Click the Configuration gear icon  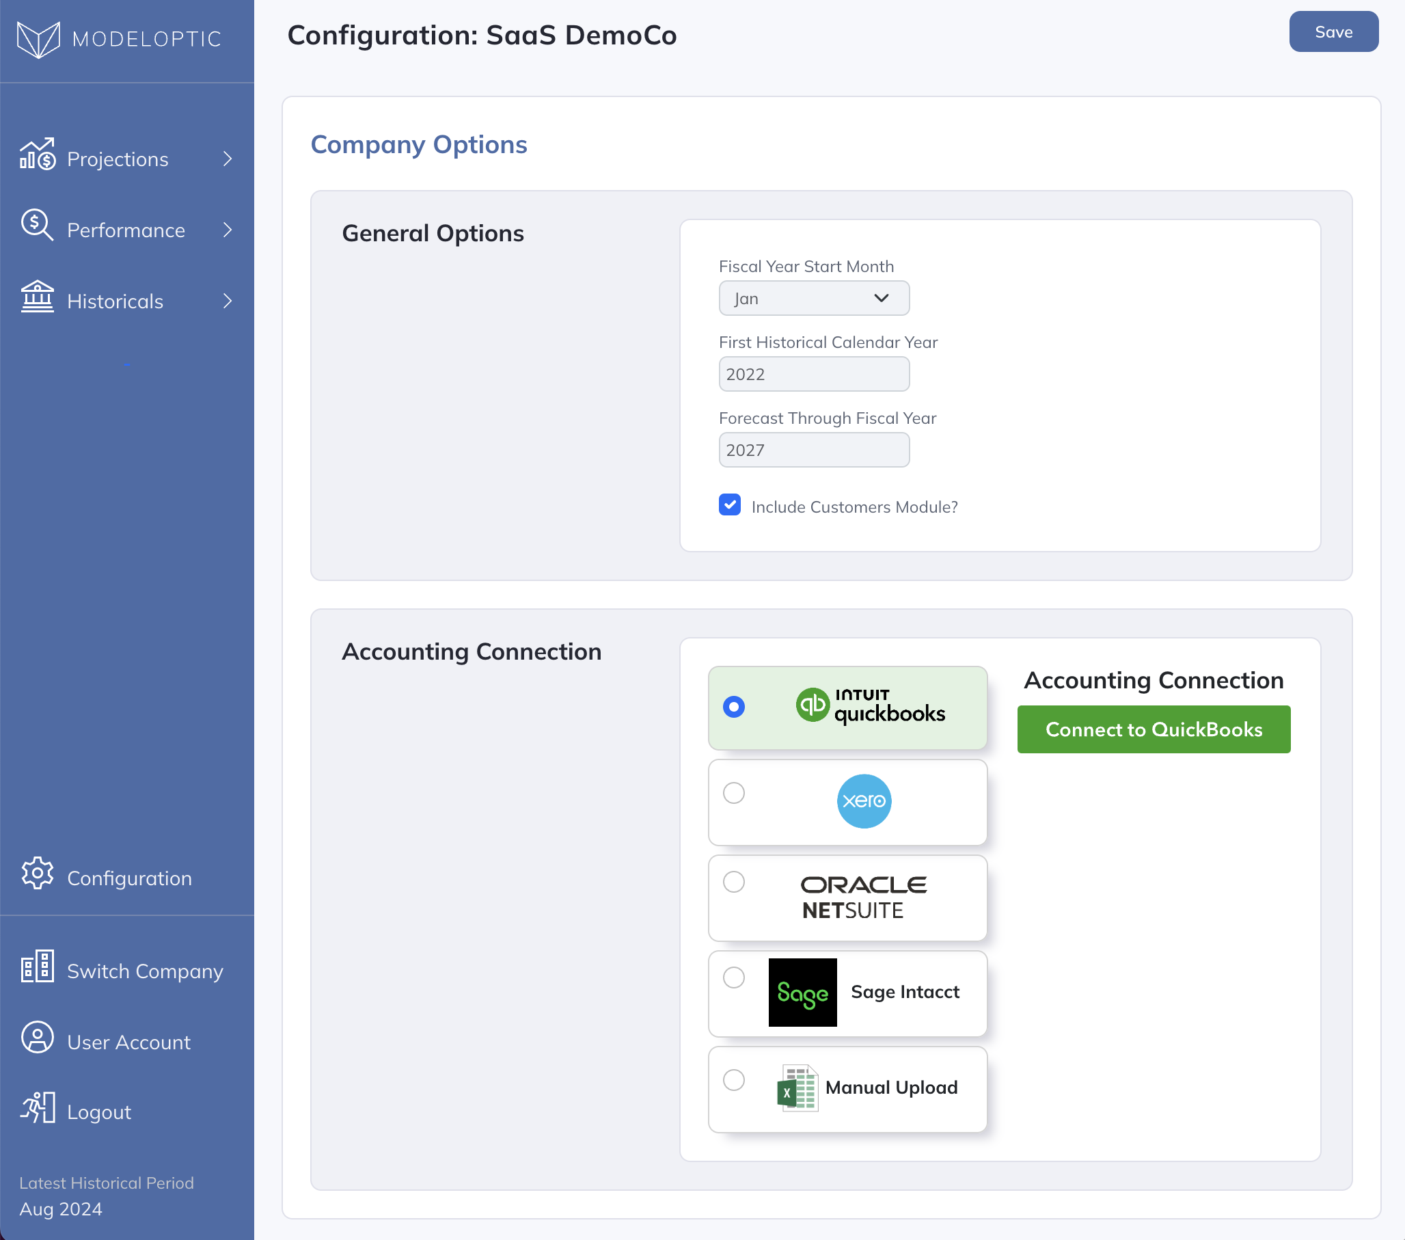pos(37,873)
